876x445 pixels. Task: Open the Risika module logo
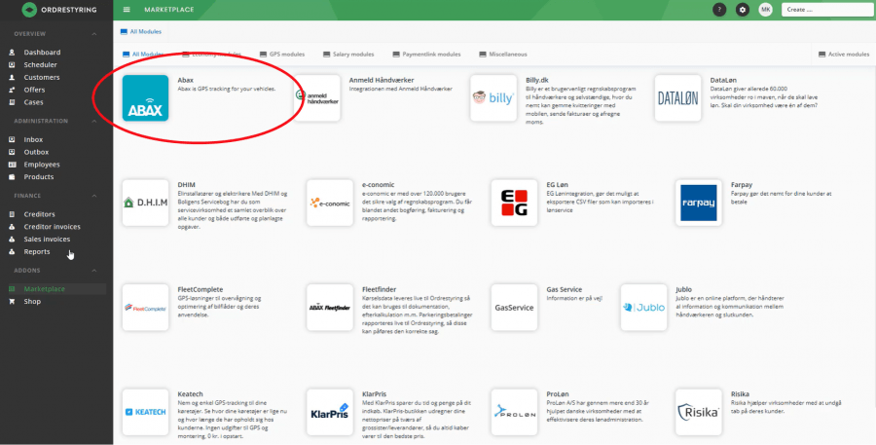[x=698, y=412]
